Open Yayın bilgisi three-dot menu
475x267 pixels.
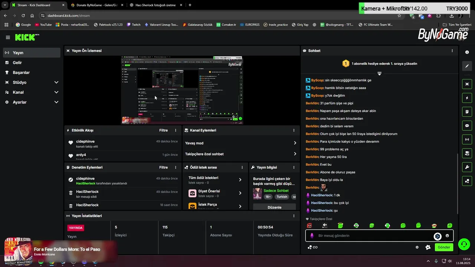(x=294, y=168)
